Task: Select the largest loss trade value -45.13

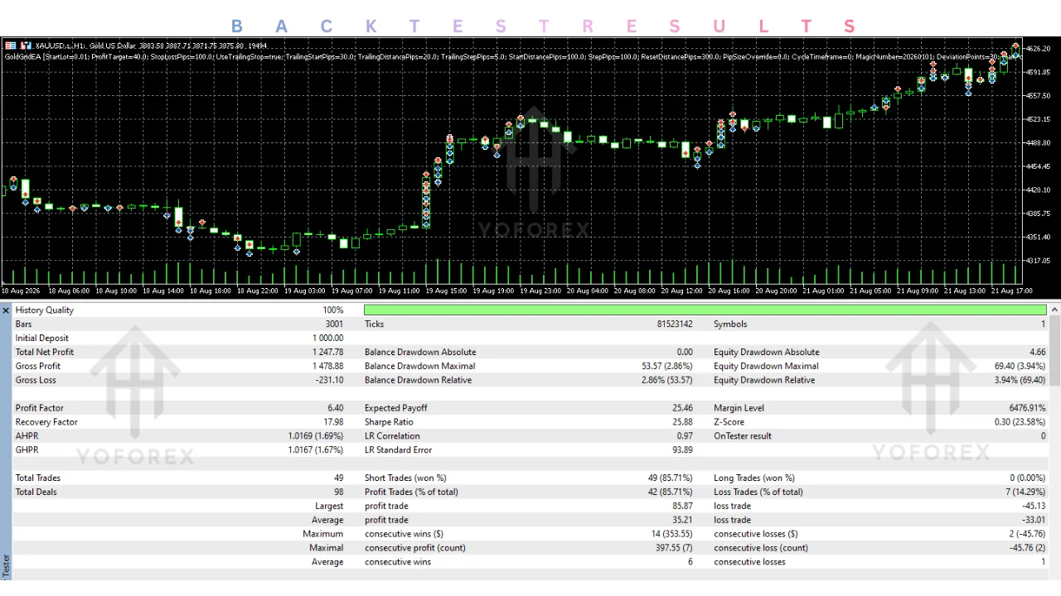Action: pos(1034,507)
